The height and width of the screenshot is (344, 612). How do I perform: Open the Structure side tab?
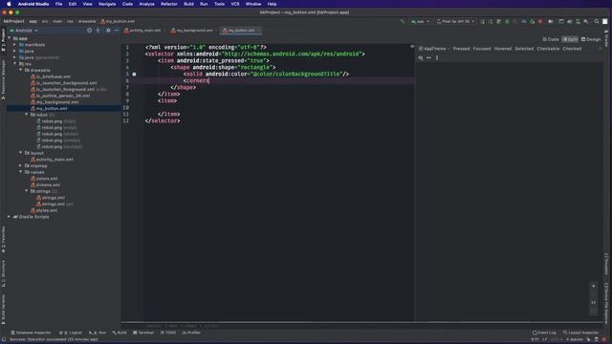[x=3, y=274]
